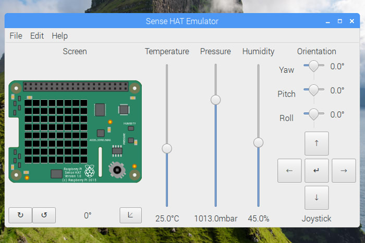Minimize the Sense HAT Emulator window
This screenshot has width=365, height=243.
(x=328, y=21)
